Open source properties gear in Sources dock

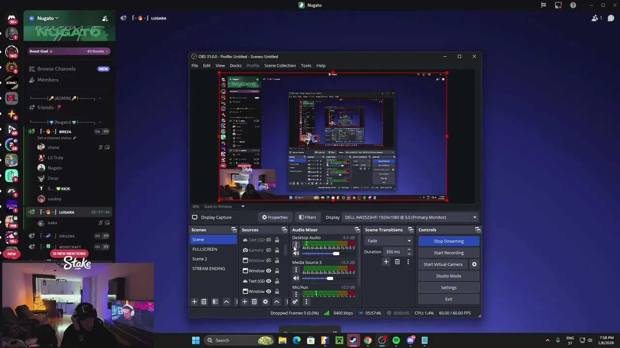point(265,302)
